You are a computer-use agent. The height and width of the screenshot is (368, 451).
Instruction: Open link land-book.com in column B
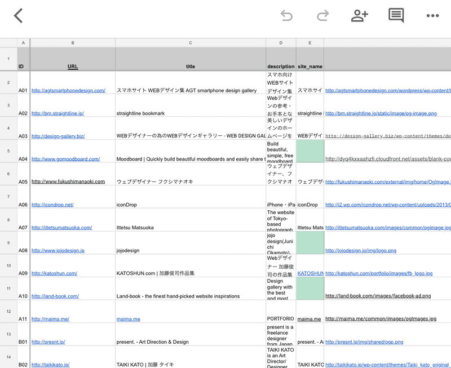pyautogui.click(x=55, y=296)
